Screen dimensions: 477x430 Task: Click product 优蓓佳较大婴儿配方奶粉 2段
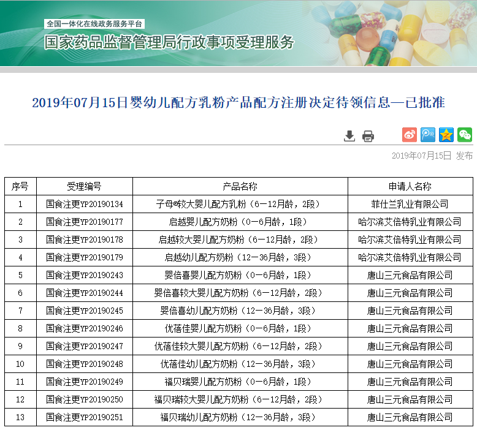point(240,346)
